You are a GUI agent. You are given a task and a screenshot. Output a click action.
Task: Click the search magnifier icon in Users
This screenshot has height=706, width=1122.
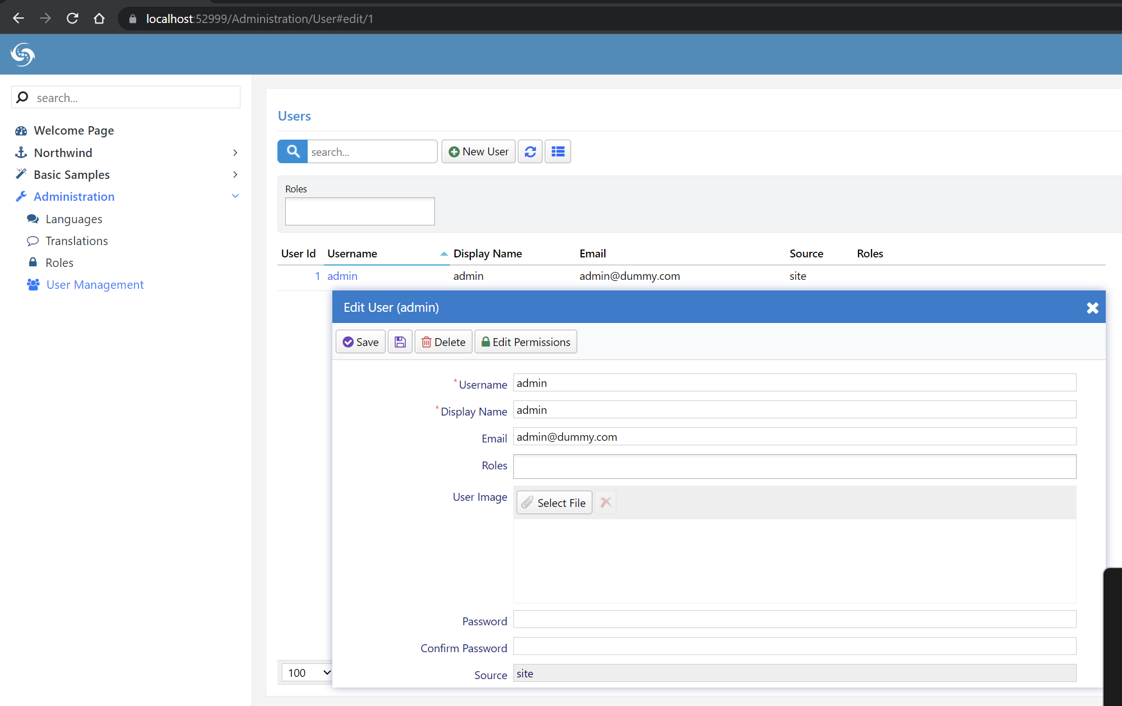(x=294, y=151)
